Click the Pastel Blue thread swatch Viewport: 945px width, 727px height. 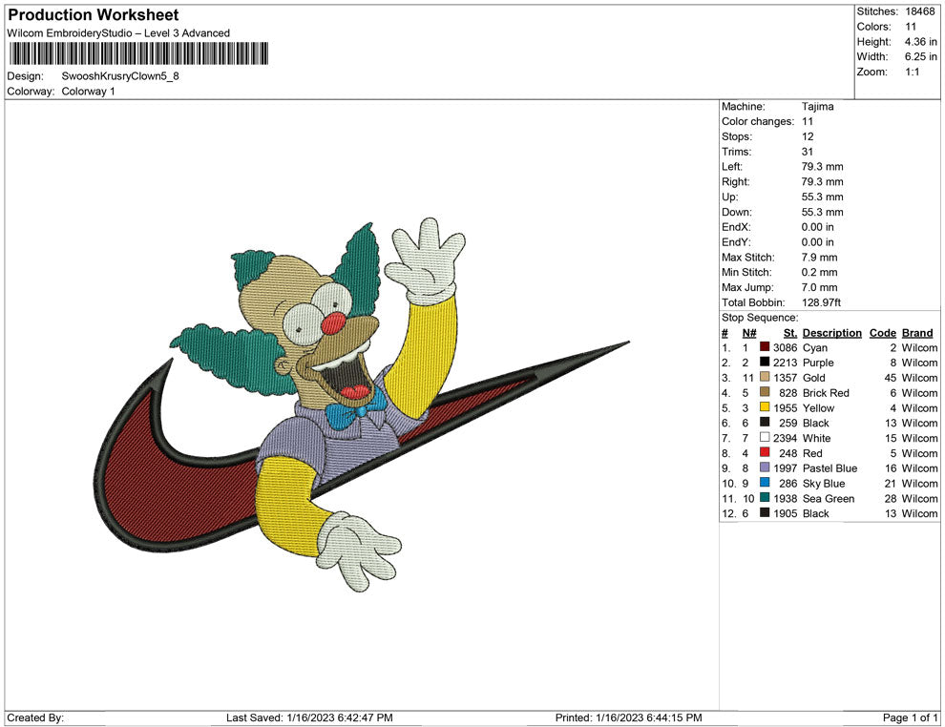point(765,467)
